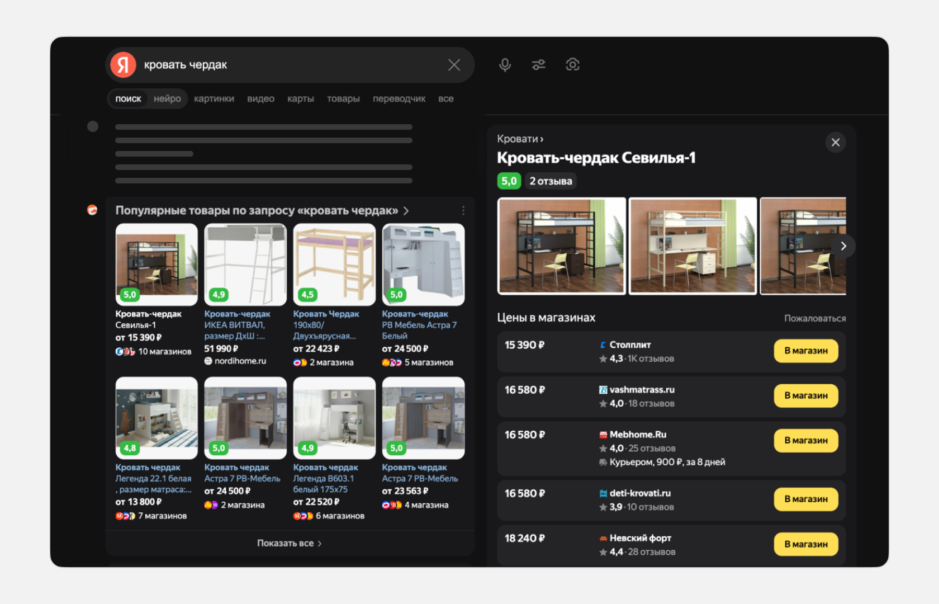Click the search query input field
Viewport: 939px width, 604px height.
[291, 65]
